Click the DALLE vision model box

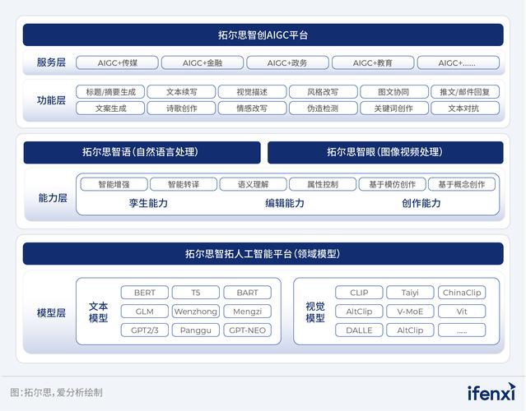click(359, 330)
